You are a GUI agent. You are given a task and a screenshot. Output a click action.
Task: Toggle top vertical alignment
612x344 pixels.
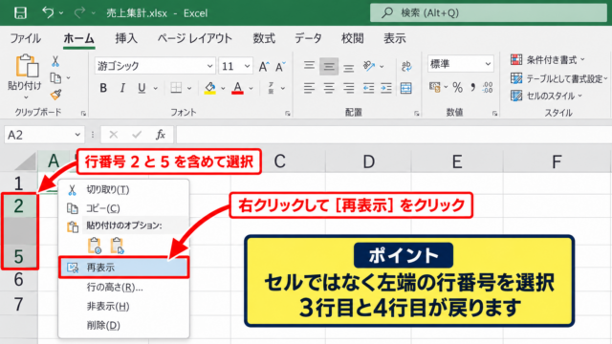click(x=309, y=65)
